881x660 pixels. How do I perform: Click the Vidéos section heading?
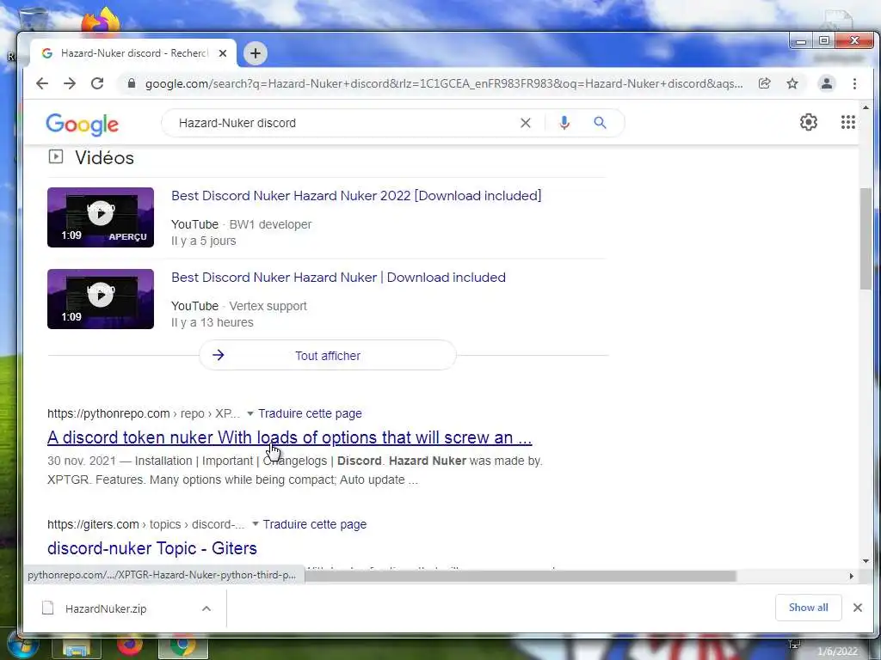104,158
